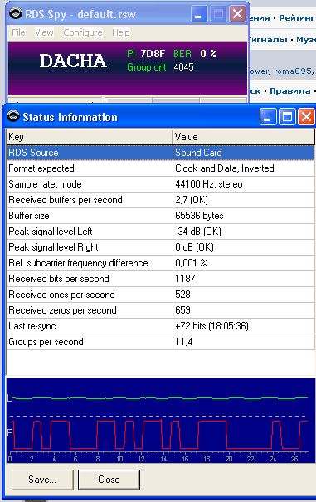Select the Format expected row
The width and height of the screenshot is (316, 502).
(160, 168)
